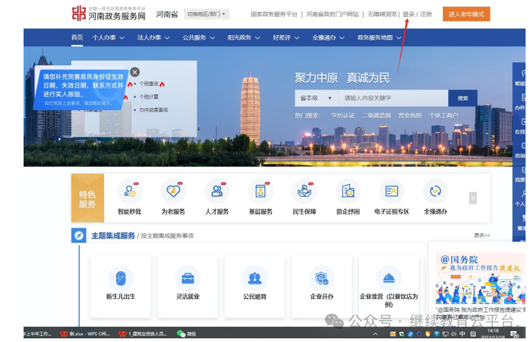Show hidden system tray icons

pos(375,334)
